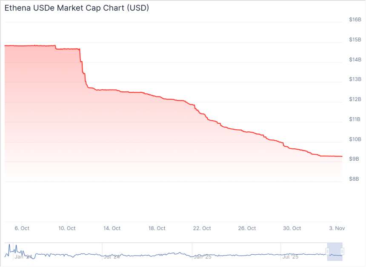Screen dimensions: 366x267
Task: Click the Jul '24 area in the navigator
Action: click(x=112, y=257)
